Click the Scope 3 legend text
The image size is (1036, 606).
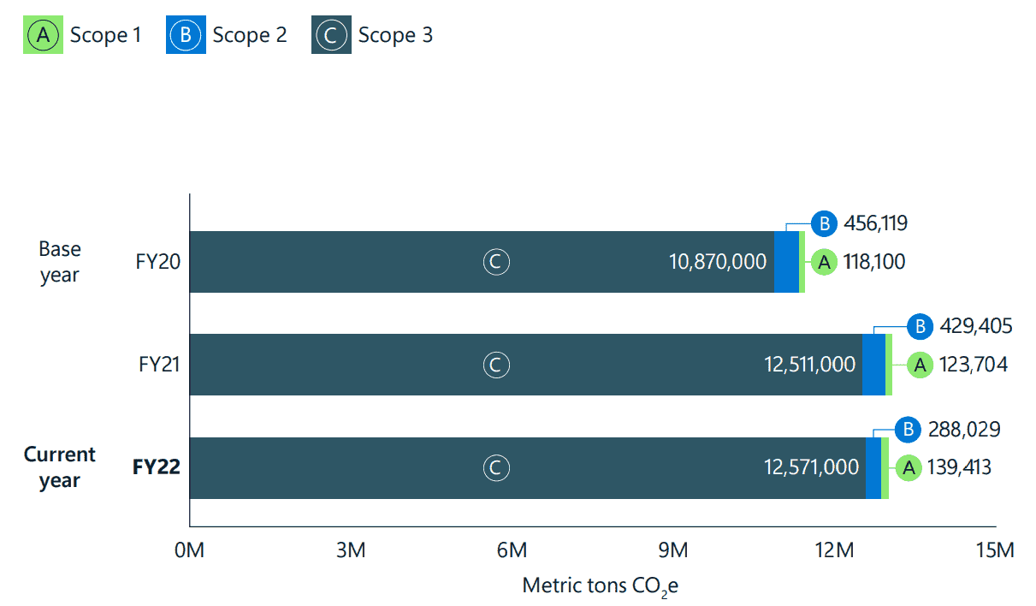click(395, 35)
